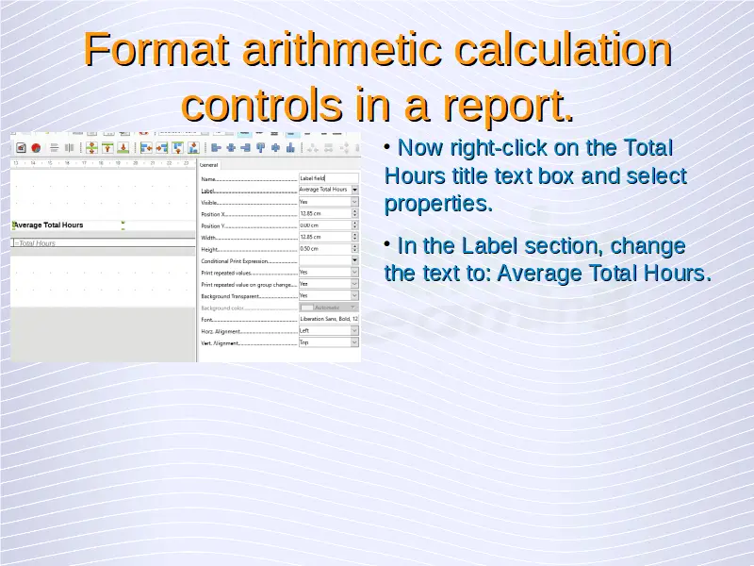
Task: Click the bullet text starting In the Label section
Action: click(548, 259)
